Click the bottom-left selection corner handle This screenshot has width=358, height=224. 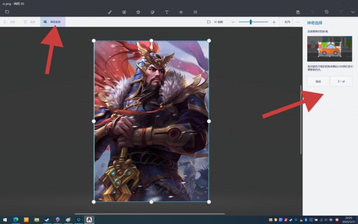tap(94, 202)
